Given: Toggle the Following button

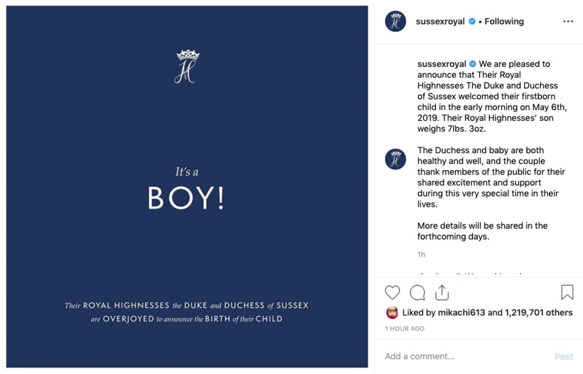Looking at the screenshot, I should (x=504, y=21).
